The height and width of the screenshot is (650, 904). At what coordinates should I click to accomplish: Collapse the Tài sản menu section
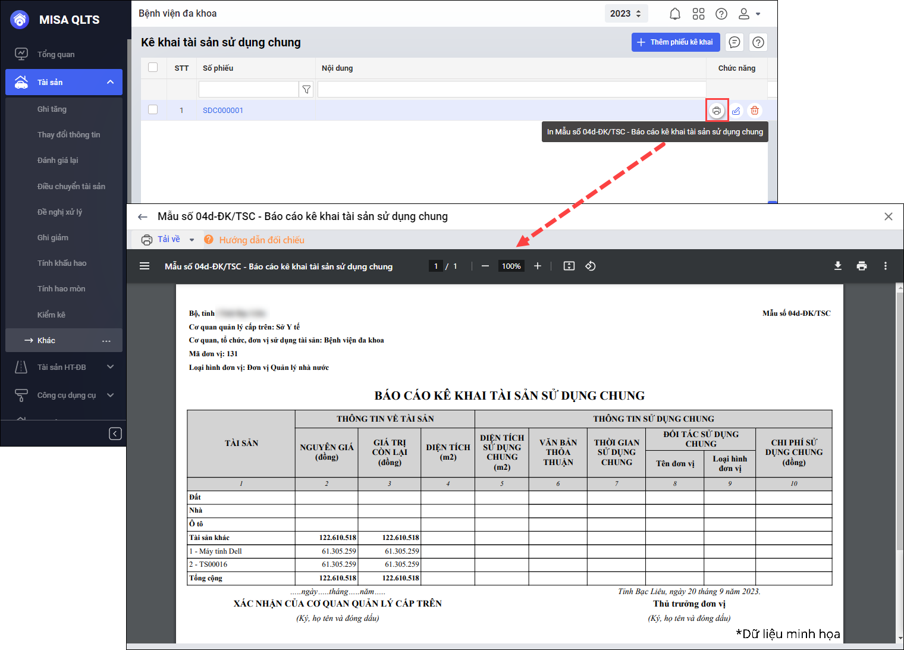pos(110,82)
